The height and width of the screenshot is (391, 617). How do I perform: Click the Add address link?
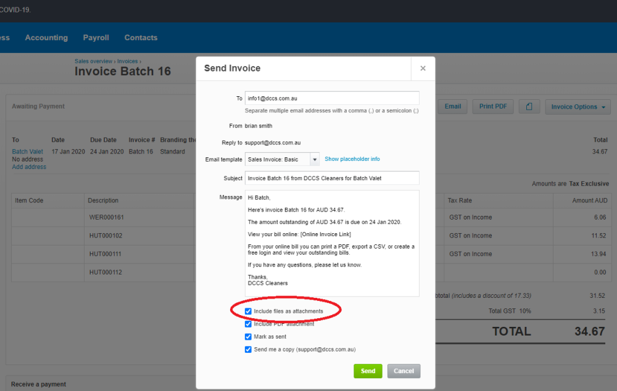[29, 167]
